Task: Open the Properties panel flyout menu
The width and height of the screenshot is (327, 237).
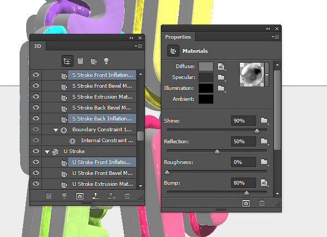Action: tap(275, 37)
